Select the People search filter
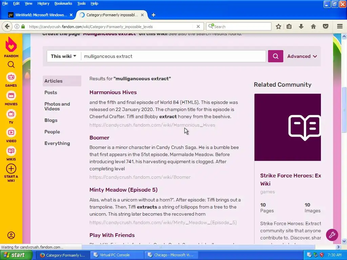 tap(52, 132)
